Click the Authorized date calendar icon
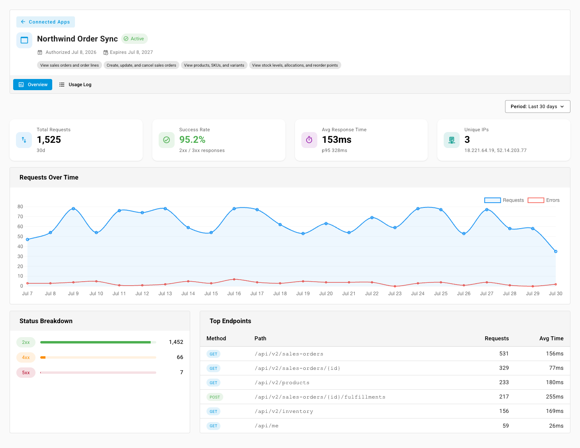580x448 pixels. [40, 52]
